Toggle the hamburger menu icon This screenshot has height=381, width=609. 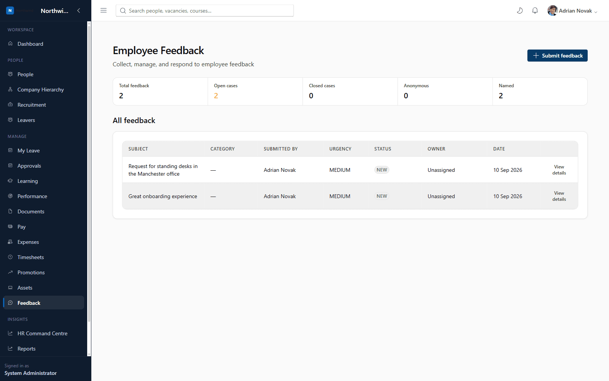104,11
